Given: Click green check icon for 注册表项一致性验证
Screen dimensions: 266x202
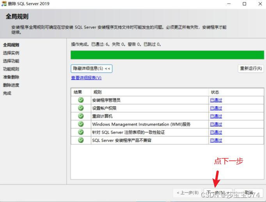Looking at the screenshot, I should coord(81,132).
